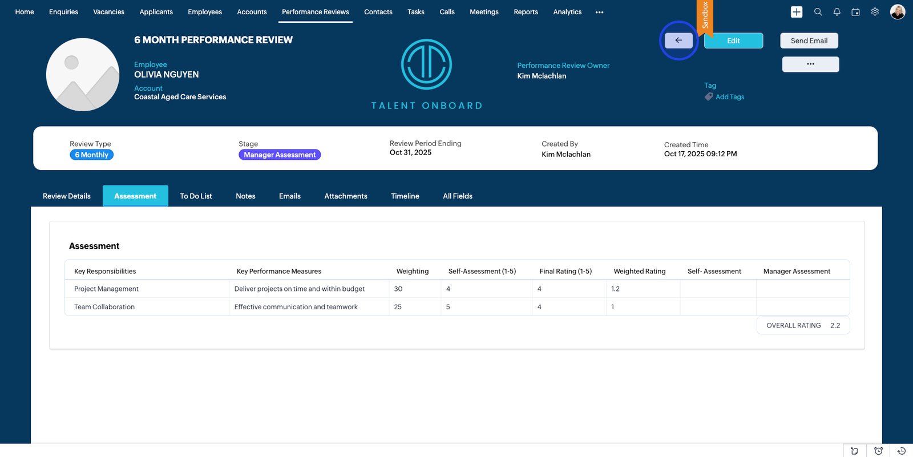The width and height of the screenshot is (913, 457).
Task: Switch to the To Do List tab
Action: (196, 196)
